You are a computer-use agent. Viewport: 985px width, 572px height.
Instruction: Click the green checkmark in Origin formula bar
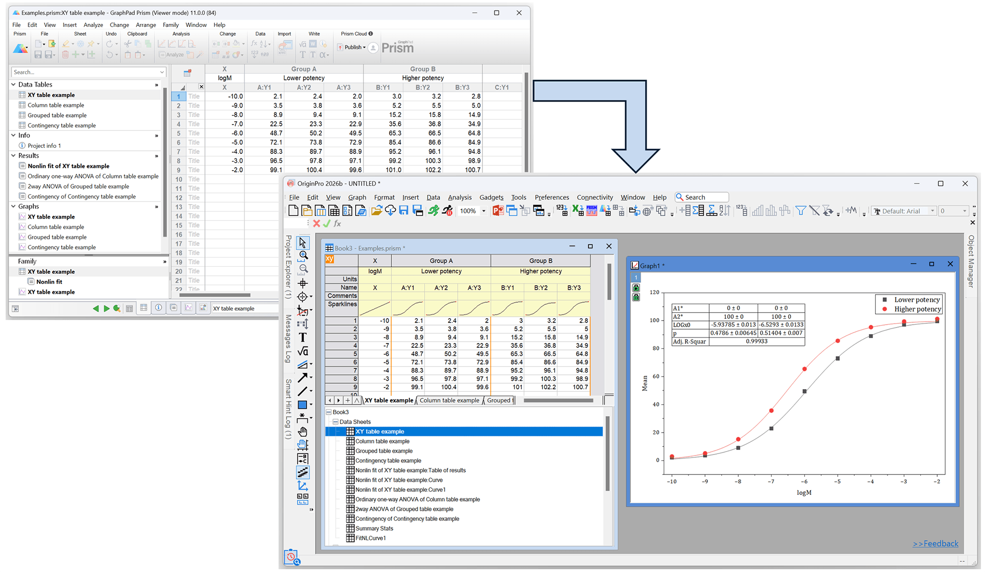click(x=327, y=224)
